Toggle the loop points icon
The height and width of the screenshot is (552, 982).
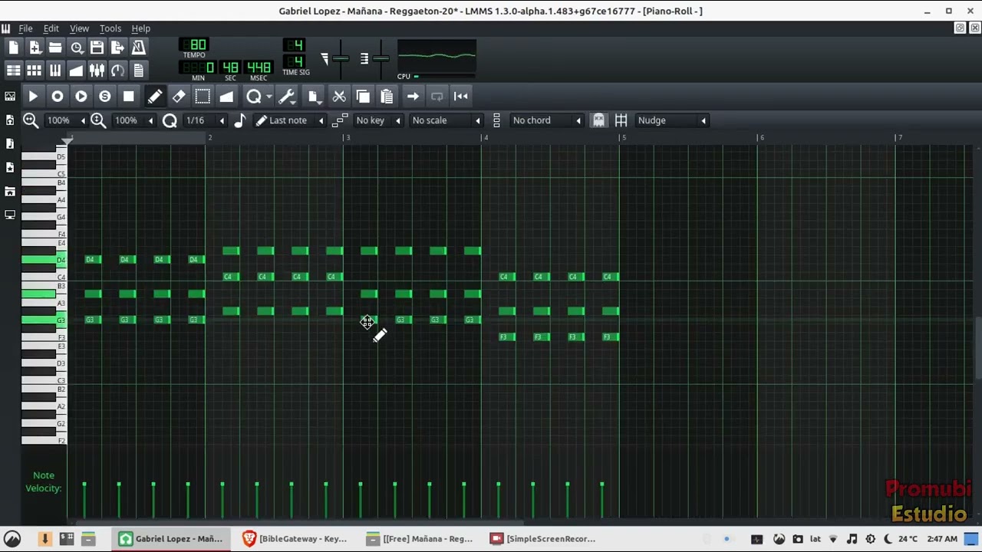(437, 97)
